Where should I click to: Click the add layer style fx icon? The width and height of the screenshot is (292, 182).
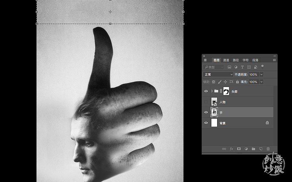click(x=231, y=149)
